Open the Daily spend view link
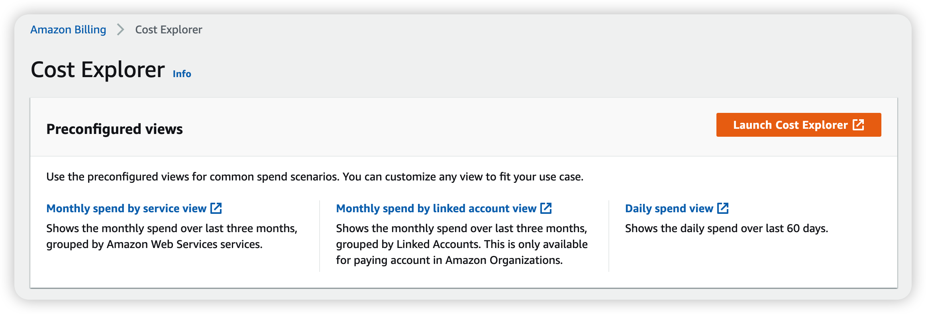The image size is (926, 314). (x=669, y=208)
